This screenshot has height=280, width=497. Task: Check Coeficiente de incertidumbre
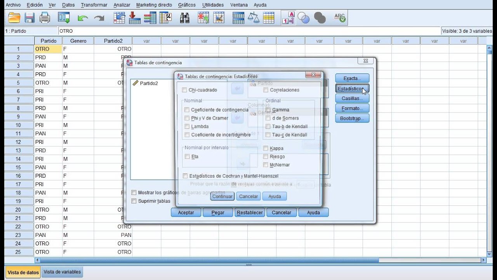(187, 135)
